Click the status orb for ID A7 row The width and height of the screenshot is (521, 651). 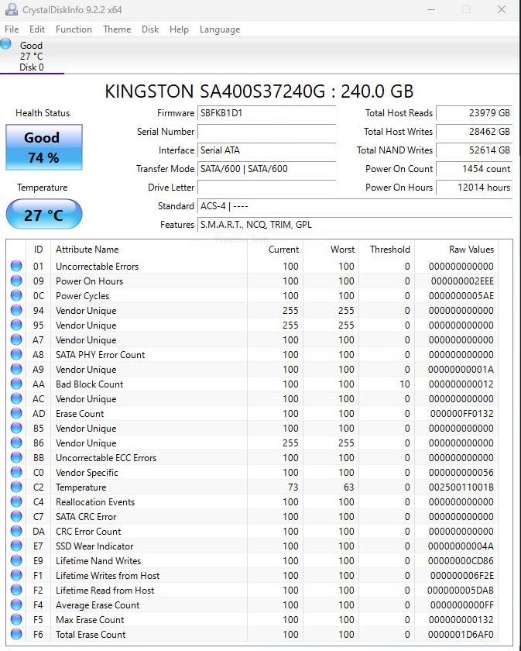[x=16, y=339]
